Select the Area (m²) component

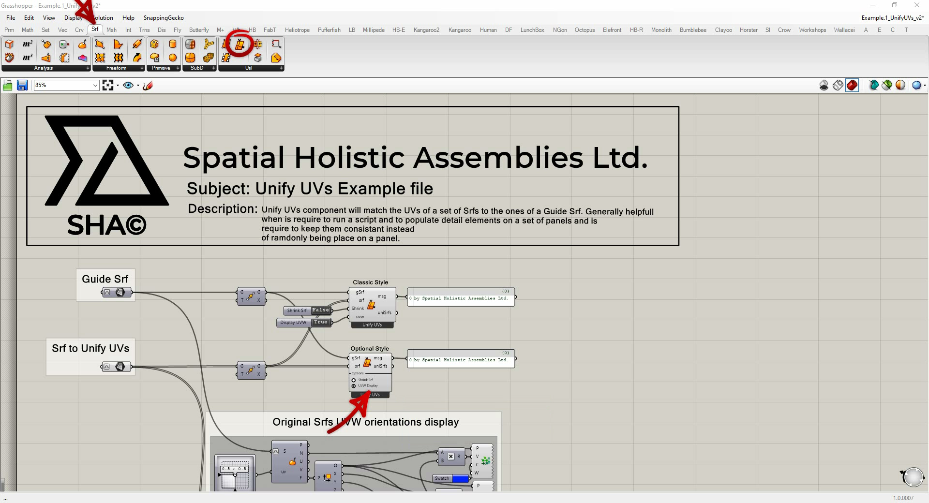tap(28, 44)
